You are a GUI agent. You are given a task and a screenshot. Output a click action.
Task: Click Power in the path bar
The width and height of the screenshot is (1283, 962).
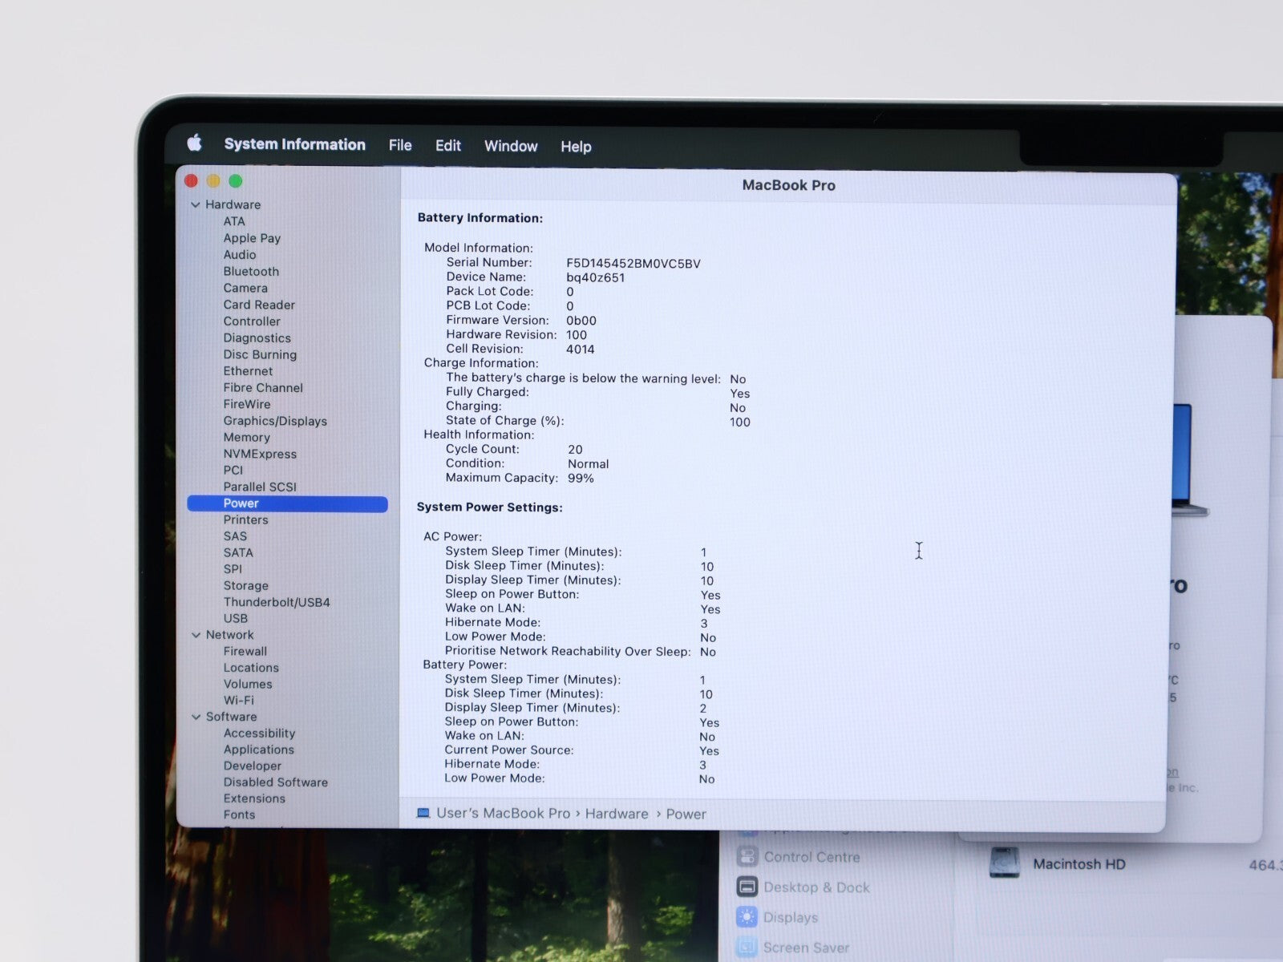coord(686,814)
